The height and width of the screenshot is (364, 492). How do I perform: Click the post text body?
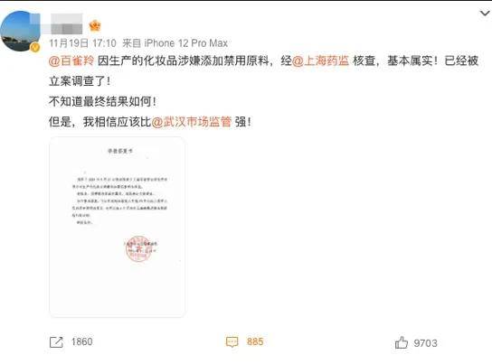[x=263, y=91]
